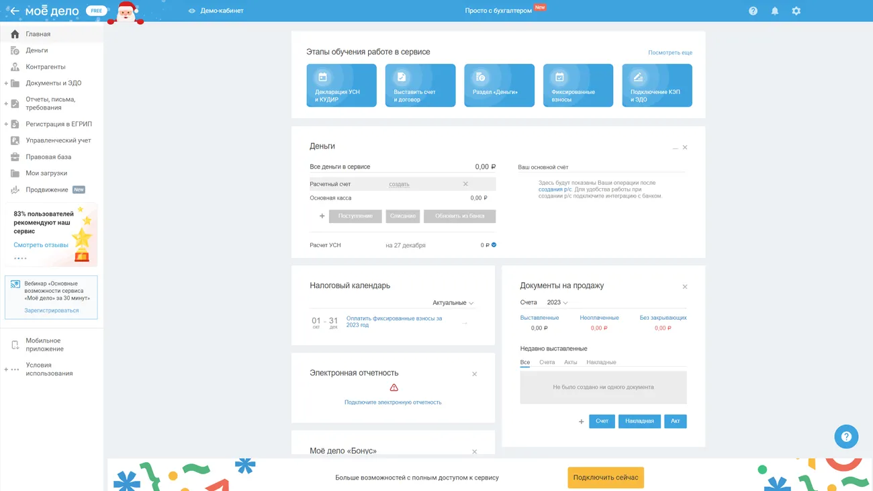The height and width of the screenshot is (491, 873).
Task: Click создать link for Расчетный счет
Action: (x=399, y=184)
